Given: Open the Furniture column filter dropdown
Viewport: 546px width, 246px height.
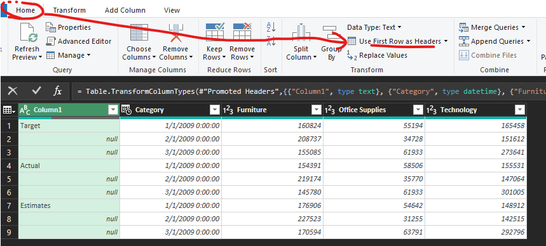Looking at the screenshot, I should pyautogui.click(x=316, y=110).
